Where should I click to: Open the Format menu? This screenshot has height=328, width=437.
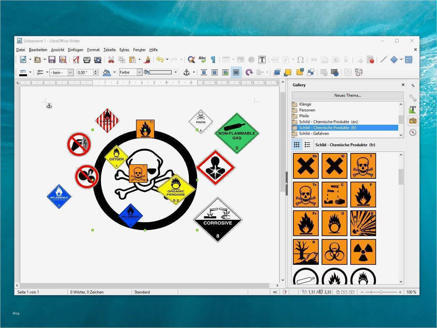(x=93, y=50)
